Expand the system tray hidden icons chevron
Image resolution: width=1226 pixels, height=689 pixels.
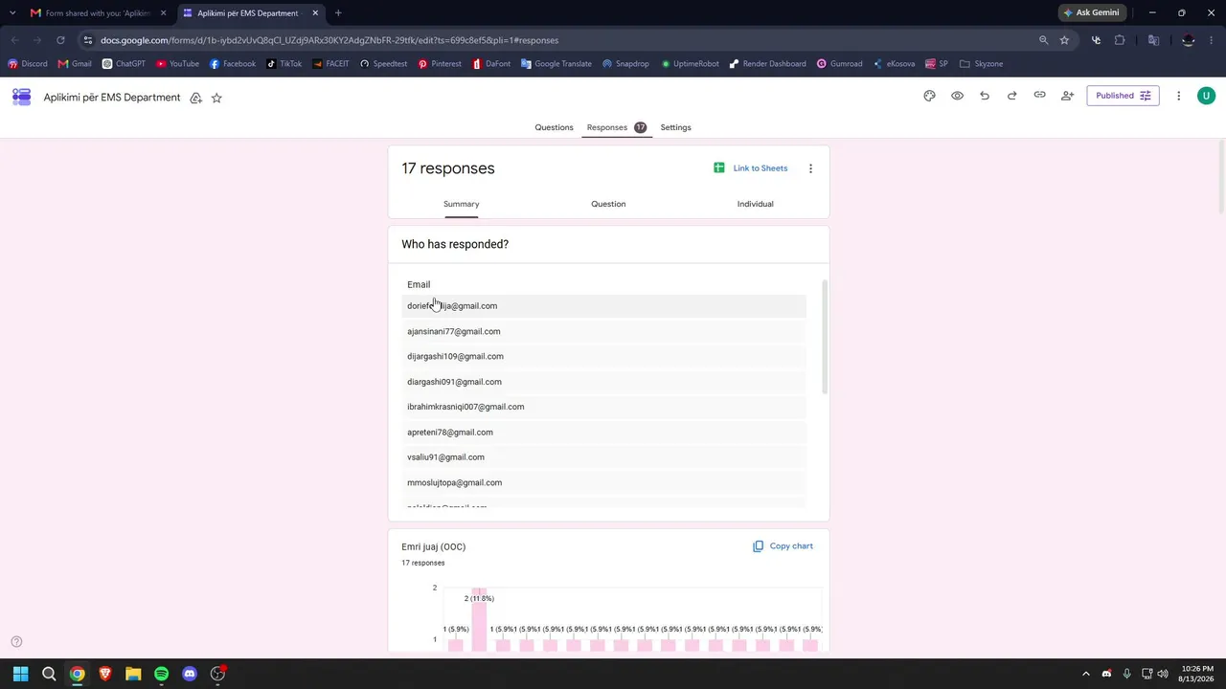[1085, 674]
